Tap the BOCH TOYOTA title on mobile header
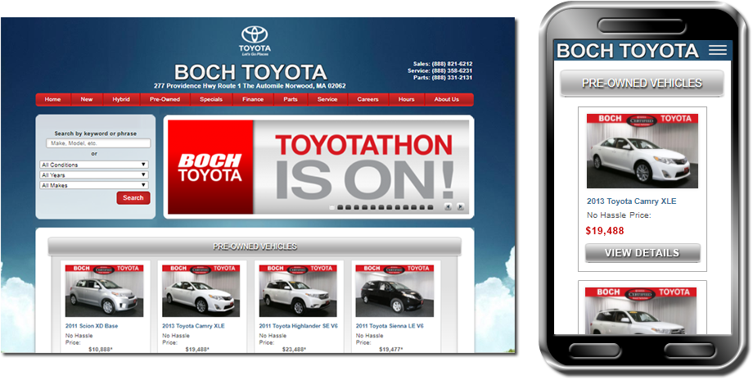 point(628,51)
